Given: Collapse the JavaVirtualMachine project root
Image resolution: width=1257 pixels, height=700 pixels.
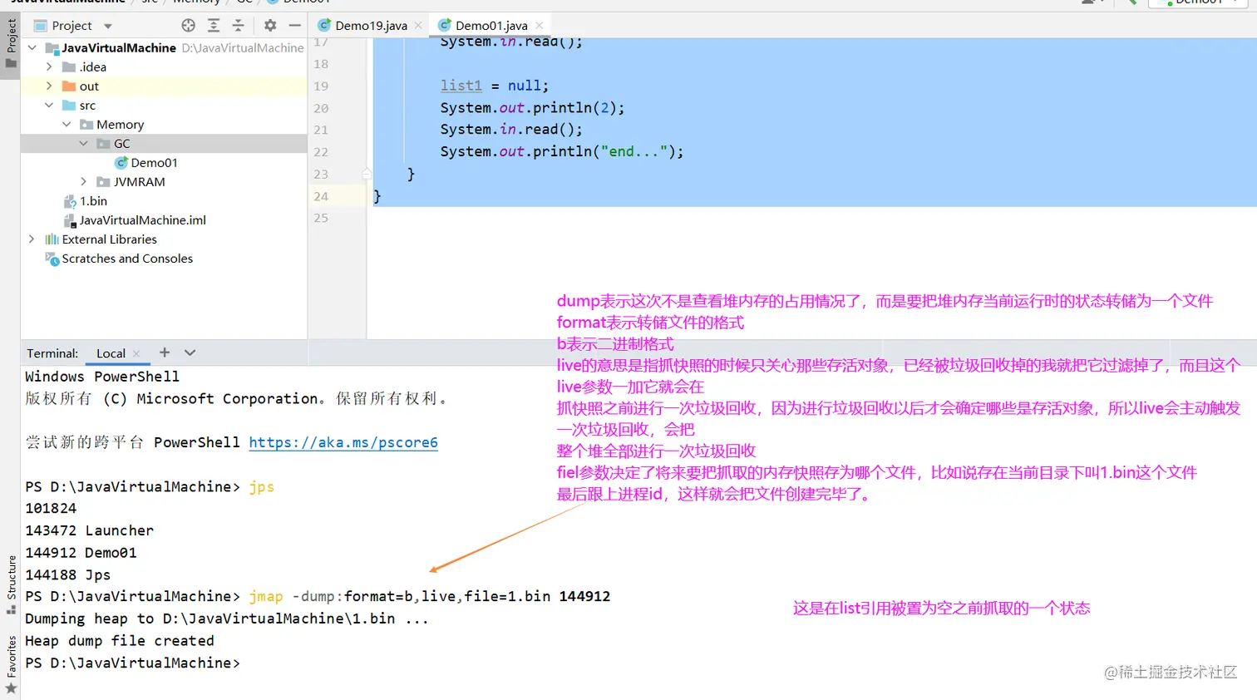Looking at the screenshot, I should 32,48.
